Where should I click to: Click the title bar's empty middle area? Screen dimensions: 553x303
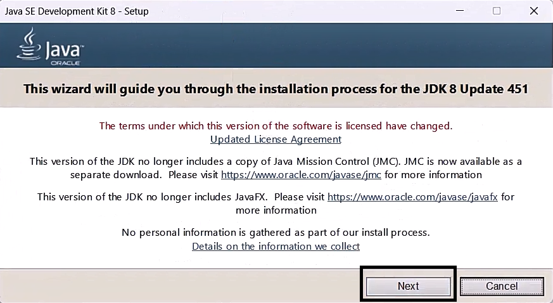[x=285, y=11]
